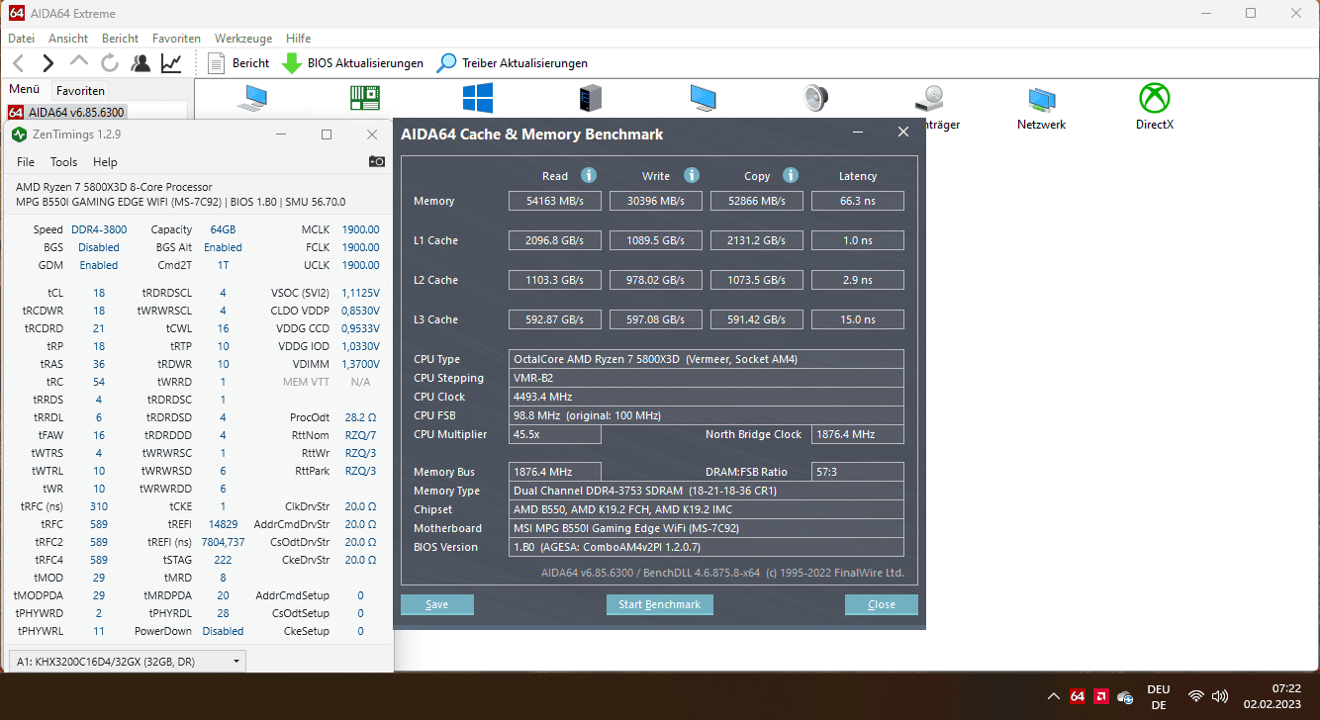Click the tREFI 14829 value
The height and width of the screenshot is (720, 1320).
223,524
